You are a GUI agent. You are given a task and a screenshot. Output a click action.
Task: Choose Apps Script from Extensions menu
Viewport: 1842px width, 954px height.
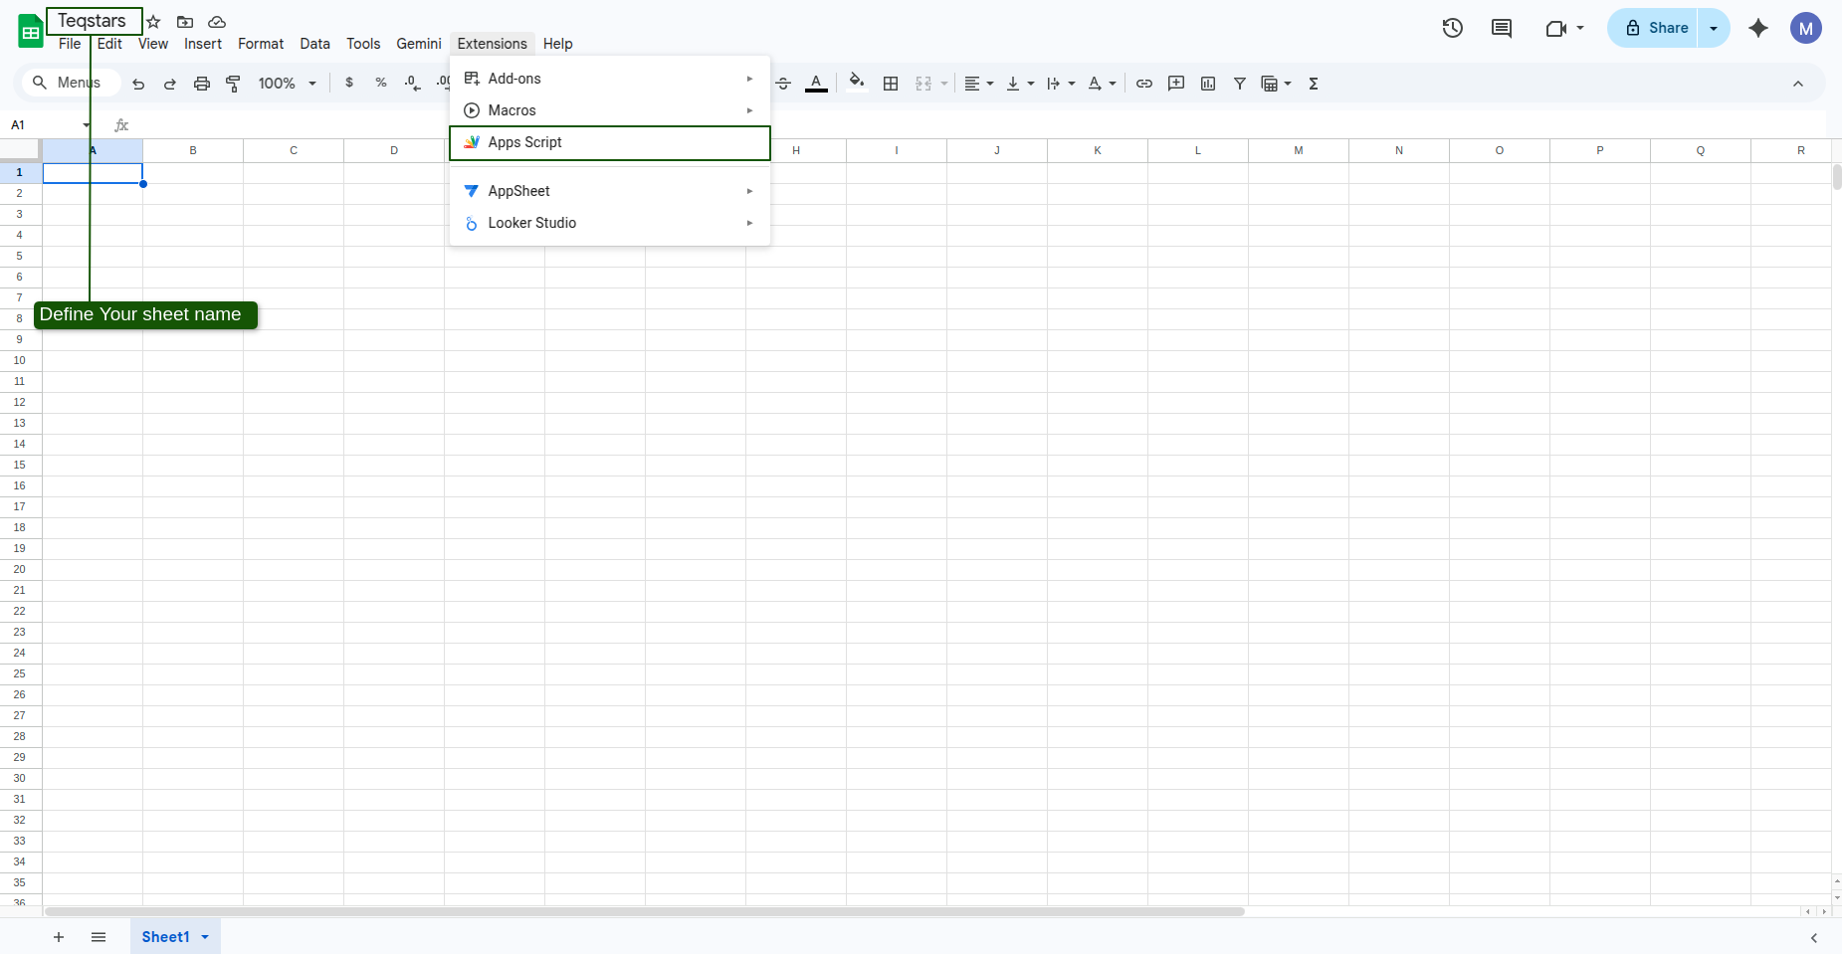pyautogui.click(x=610, y=142)
